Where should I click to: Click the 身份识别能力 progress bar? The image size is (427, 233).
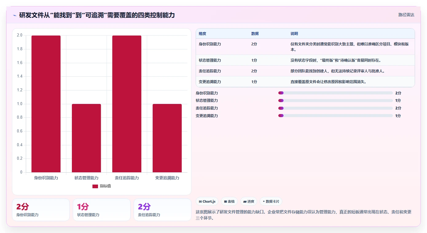pos(335,93)
